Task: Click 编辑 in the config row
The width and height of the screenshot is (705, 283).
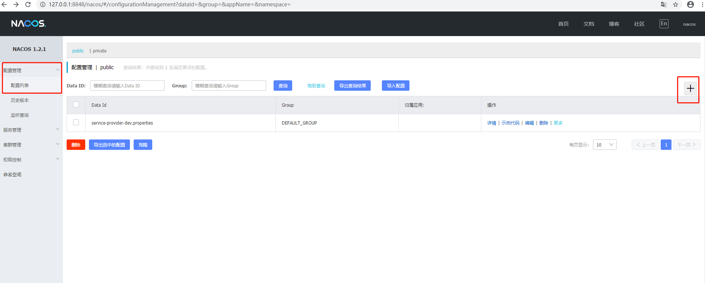Action: (x=529, y=123)
